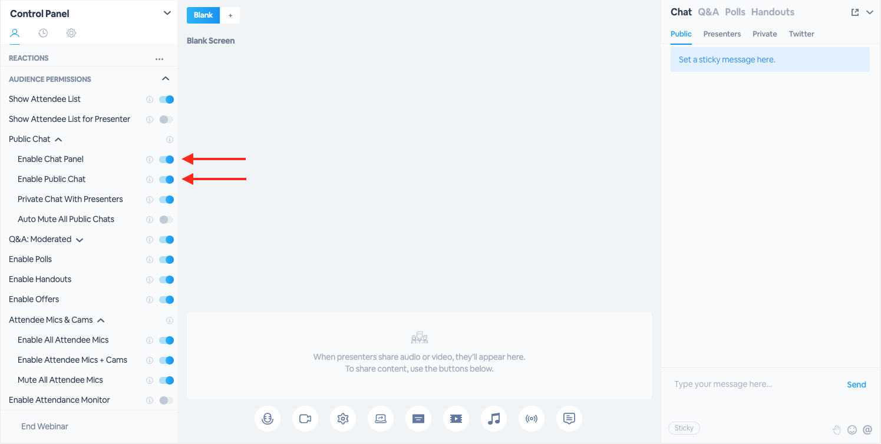Collapse the Public Chat section
The image size is (881, 444).
58,139
